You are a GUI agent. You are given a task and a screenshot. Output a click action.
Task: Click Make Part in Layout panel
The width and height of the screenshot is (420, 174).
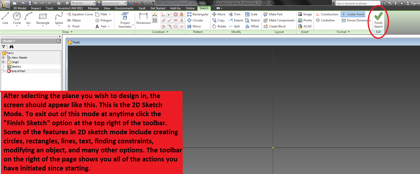273,14
